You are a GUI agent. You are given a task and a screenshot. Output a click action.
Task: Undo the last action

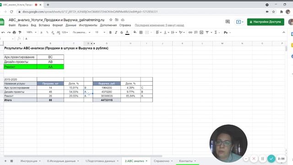[x=3, y=33]
